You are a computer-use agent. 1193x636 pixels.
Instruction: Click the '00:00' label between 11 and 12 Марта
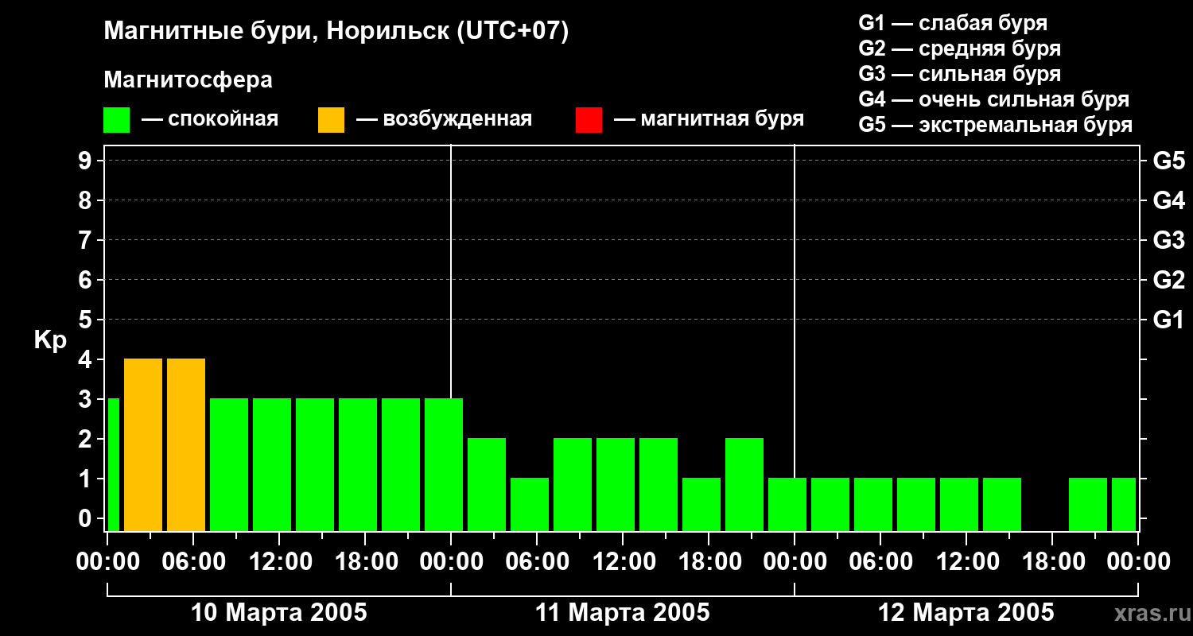[795, 562]
